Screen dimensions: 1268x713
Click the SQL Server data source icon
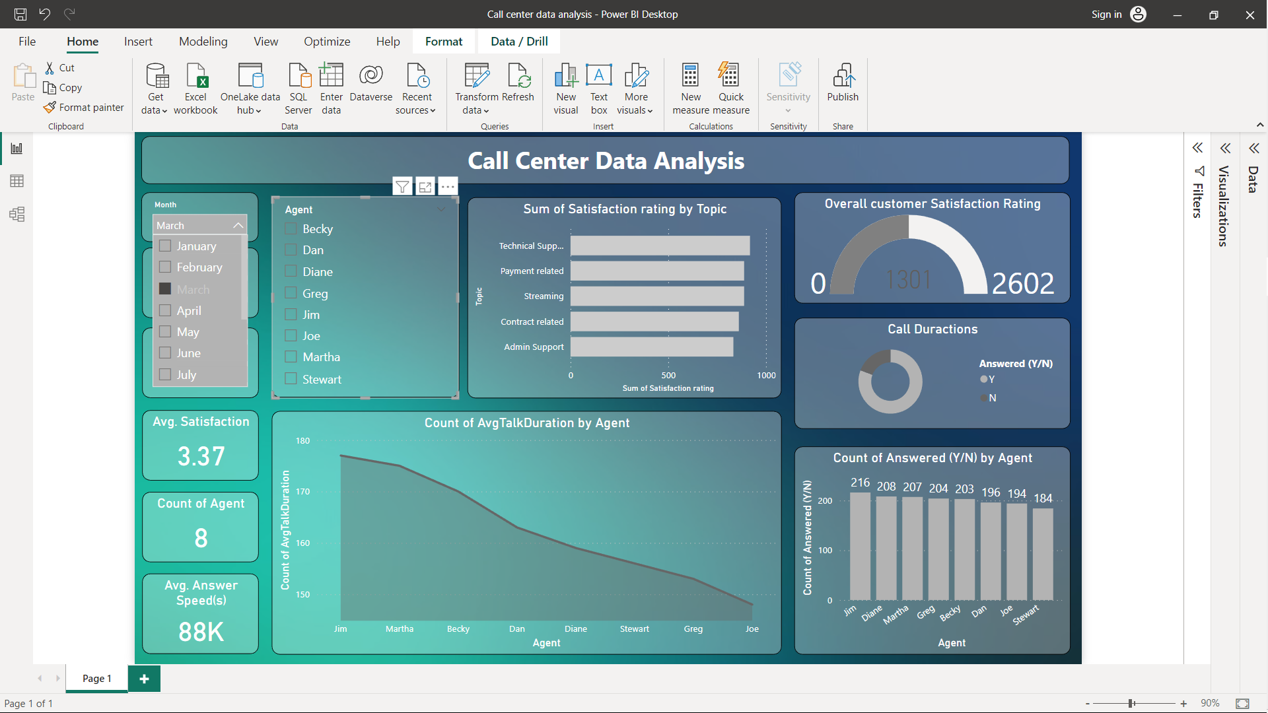(x=299, y=86)
